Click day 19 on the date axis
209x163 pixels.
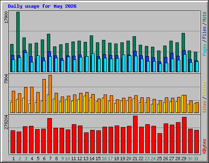[122, 159]
